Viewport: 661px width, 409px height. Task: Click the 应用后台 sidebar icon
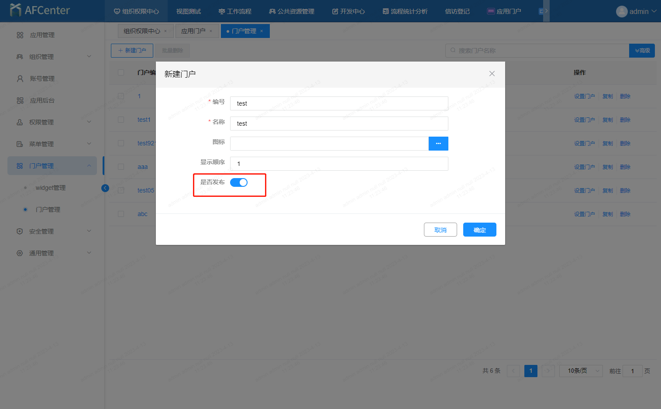pyautogui.click(x=20, y=100)
